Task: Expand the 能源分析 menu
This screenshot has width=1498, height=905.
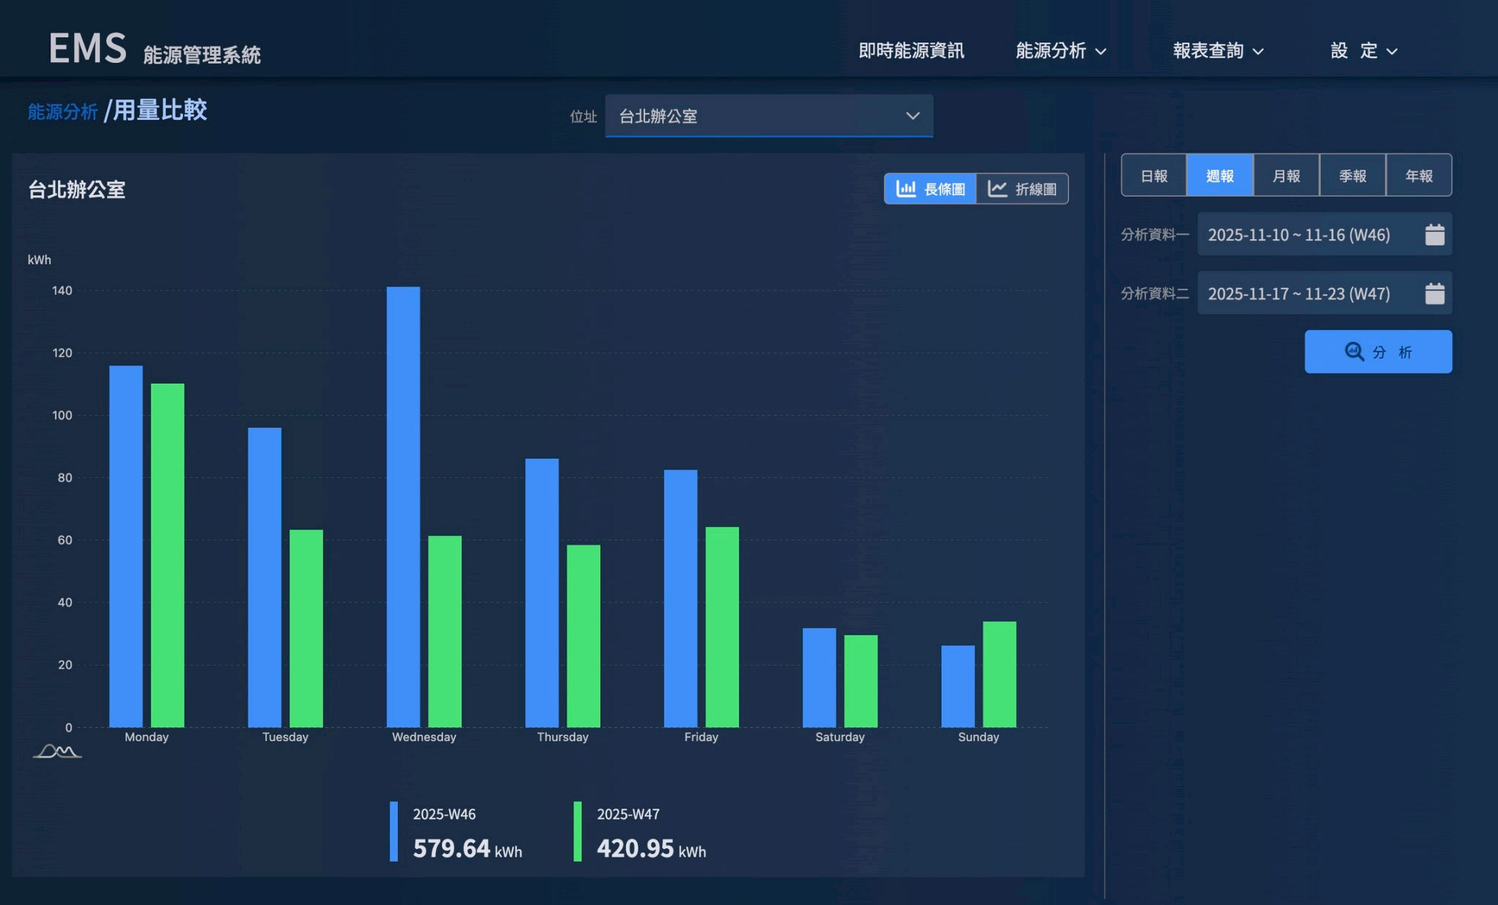Action: click(1061, 50)
